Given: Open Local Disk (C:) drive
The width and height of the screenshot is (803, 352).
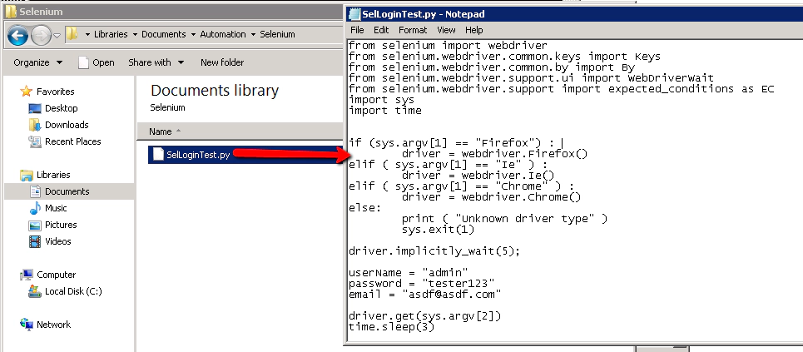Looking at the screenshot, I should pyautogui.click(x=73, y=291).
